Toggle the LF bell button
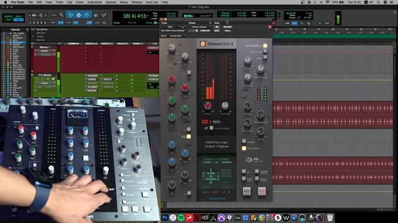The width and height of the screenshot is (398, 223). (189, 193)
